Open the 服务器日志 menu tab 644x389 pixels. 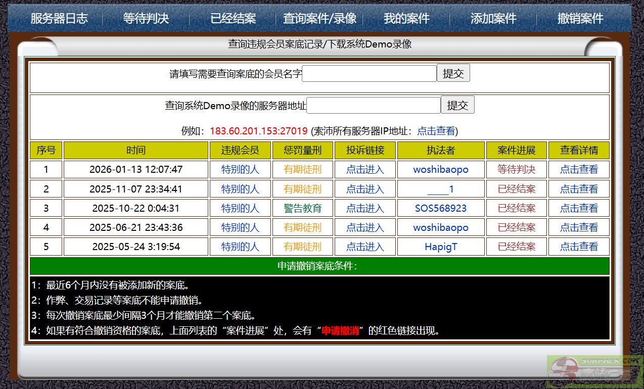[x=59, y=19]
